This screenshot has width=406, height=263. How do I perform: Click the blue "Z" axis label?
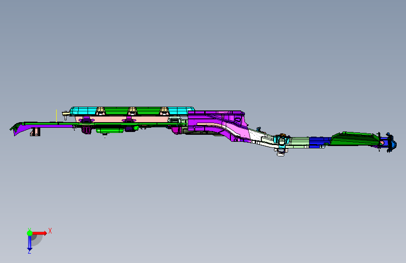pyautogui.click(x=30, y=251)
